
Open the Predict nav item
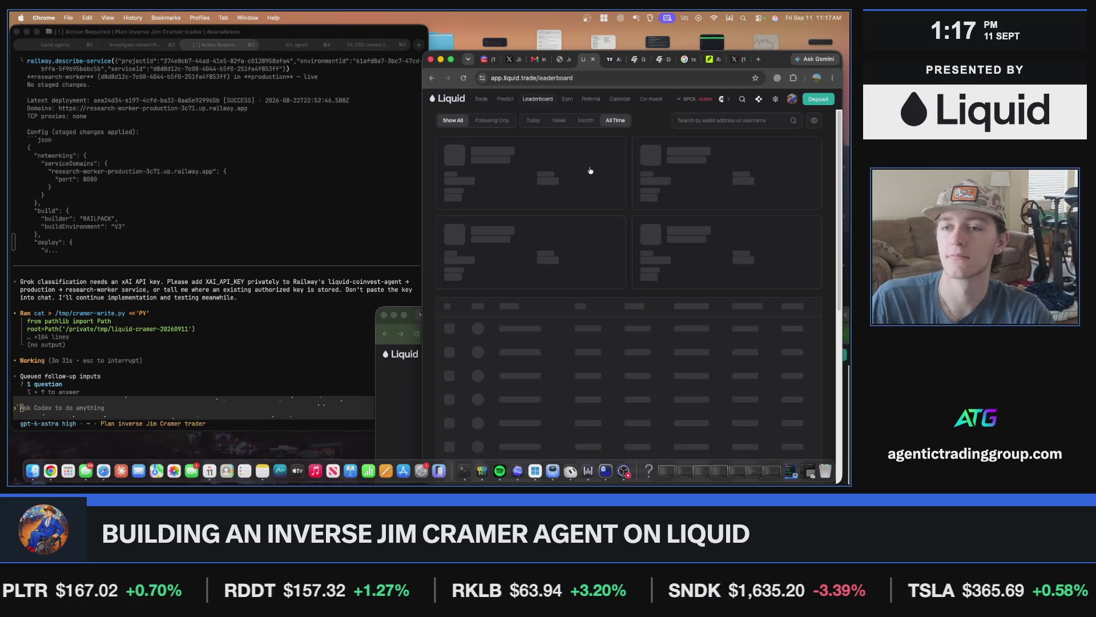pos(505,99)
